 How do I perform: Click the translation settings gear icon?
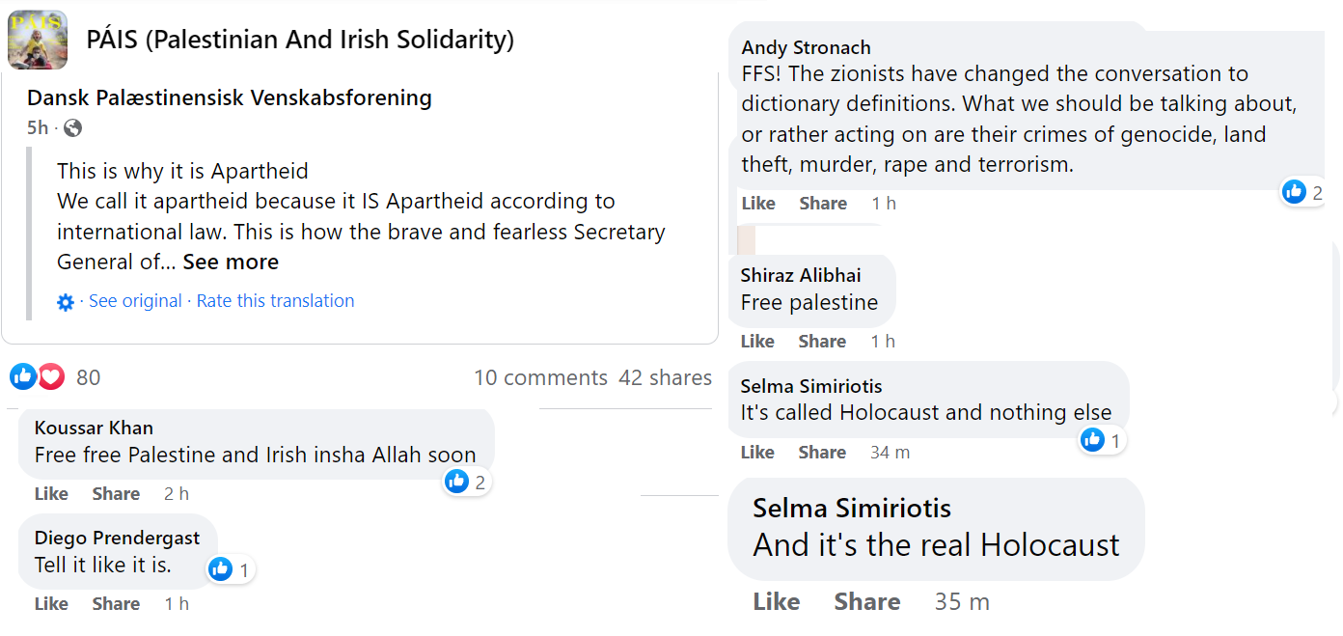point(66,302)
